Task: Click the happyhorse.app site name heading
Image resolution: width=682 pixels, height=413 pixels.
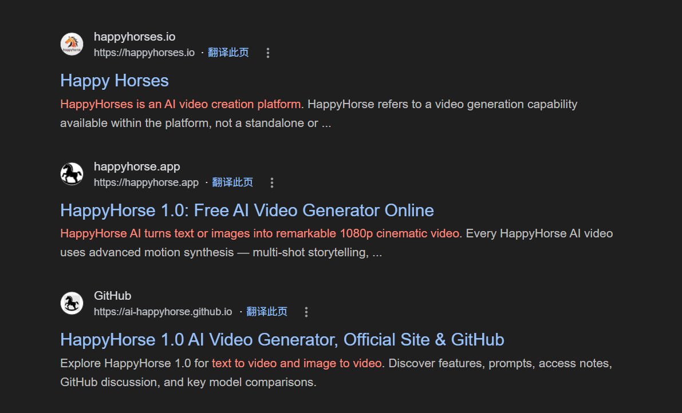Action: click(x=137, y=166)
